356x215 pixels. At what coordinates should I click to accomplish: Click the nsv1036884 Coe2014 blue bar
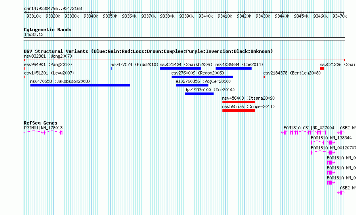pyautogui.click(x=233, y=68)
